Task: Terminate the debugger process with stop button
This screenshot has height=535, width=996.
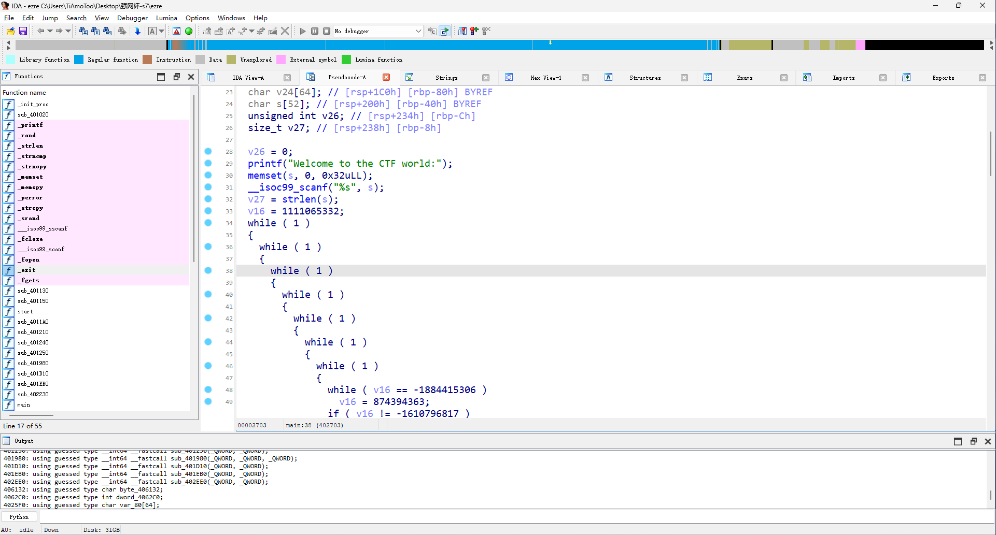Action: pos(327,31)
